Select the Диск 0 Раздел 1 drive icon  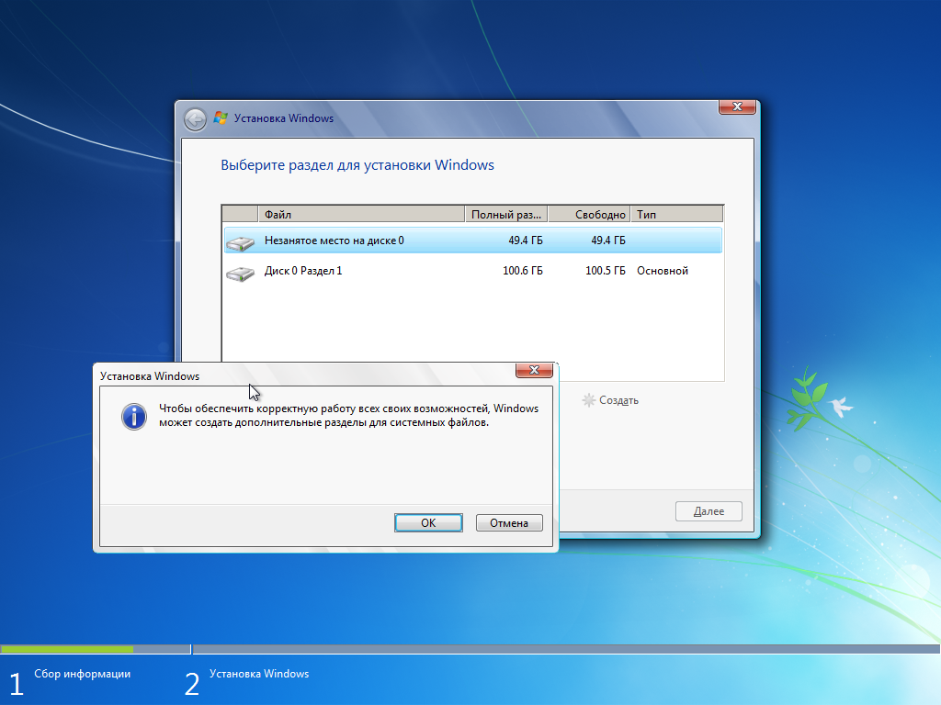pyautogui.click(x=240, y=274)
